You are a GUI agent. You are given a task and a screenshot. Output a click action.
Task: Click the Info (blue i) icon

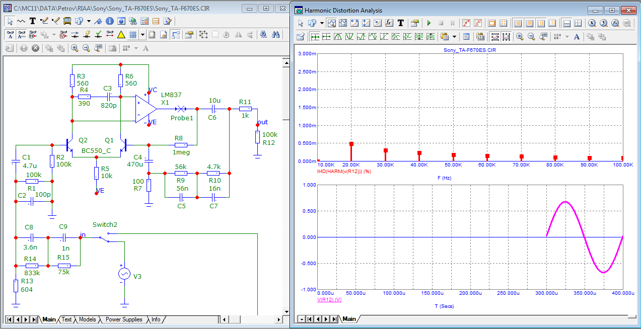pyautogui.click(x=110, y=21)
